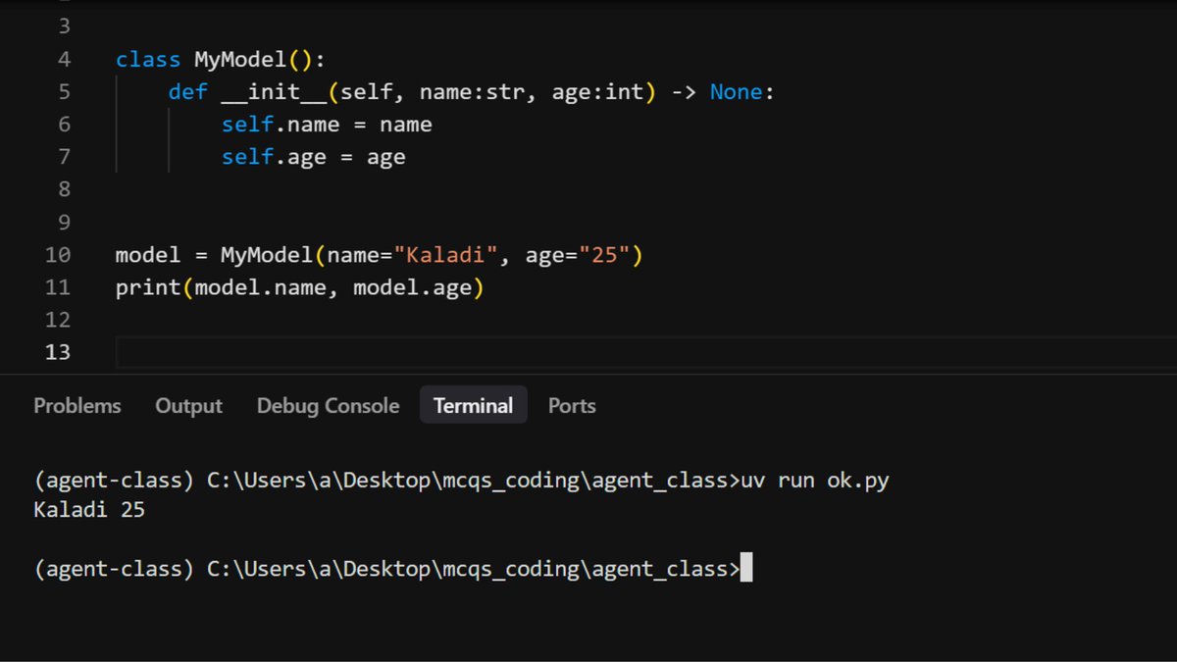Select the string "Kaladi" on line 10
The height and width of the screenshot is (662, 1177).
[446, 254]
